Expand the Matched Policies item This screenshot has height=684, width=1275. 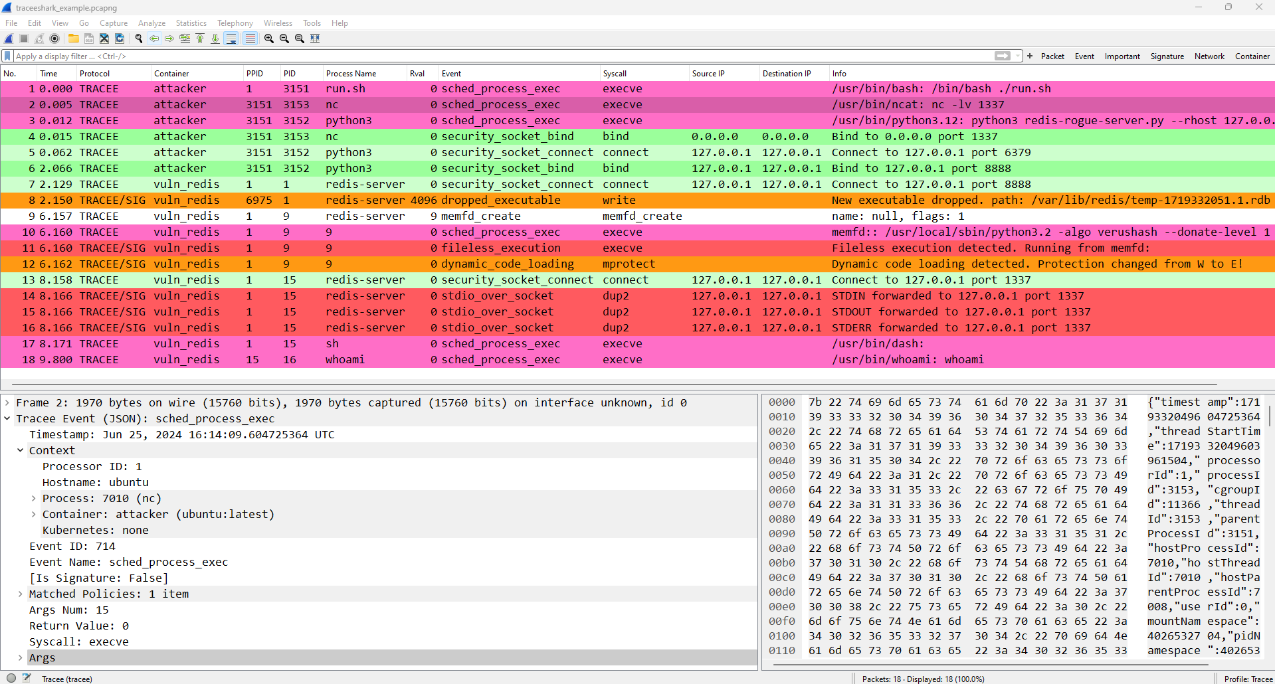tap(20, 594)
